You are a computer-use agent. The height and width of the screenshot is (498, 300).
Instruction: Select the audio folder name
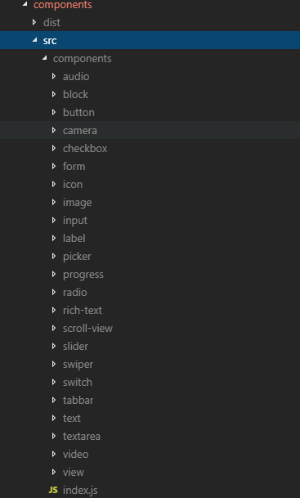click(76, 77)
